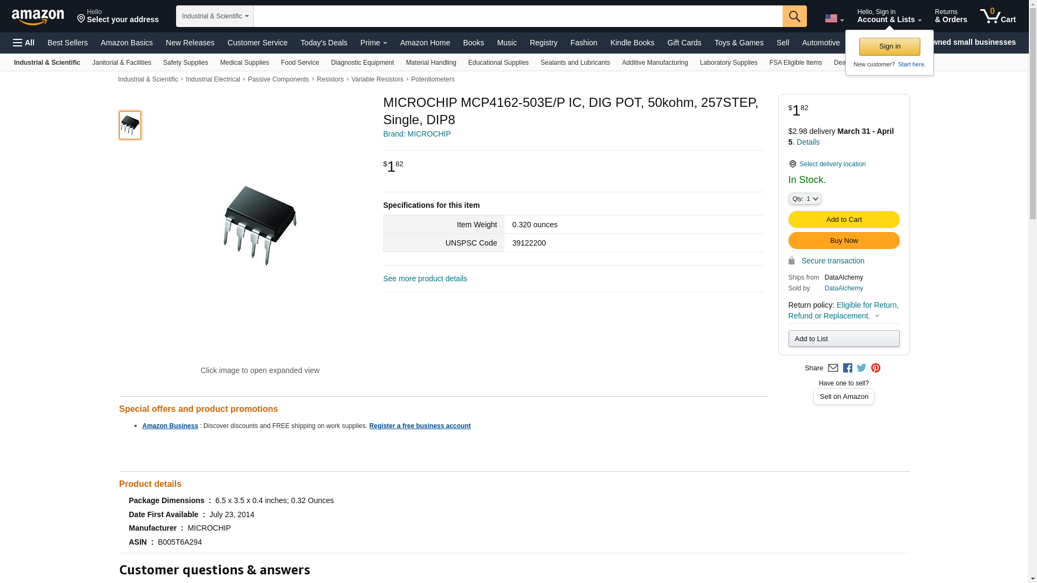Share via email icon
Image resolution: width=1037 pixels, height=583 pixels.
click(833, 368)
